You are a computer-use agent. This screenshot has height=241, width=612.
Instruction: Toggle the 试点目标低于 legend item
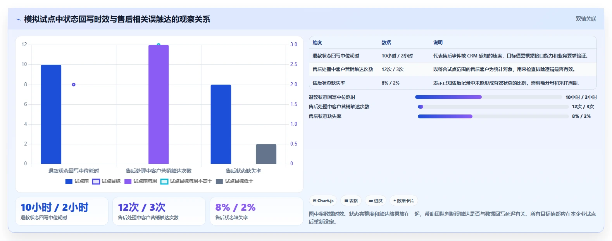[234, 181]
